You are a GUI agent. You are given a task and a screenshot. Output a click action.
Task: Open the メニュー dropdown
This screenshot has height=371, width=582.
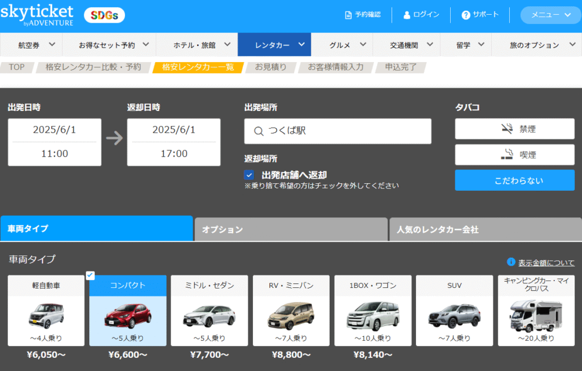click(550, 15)
